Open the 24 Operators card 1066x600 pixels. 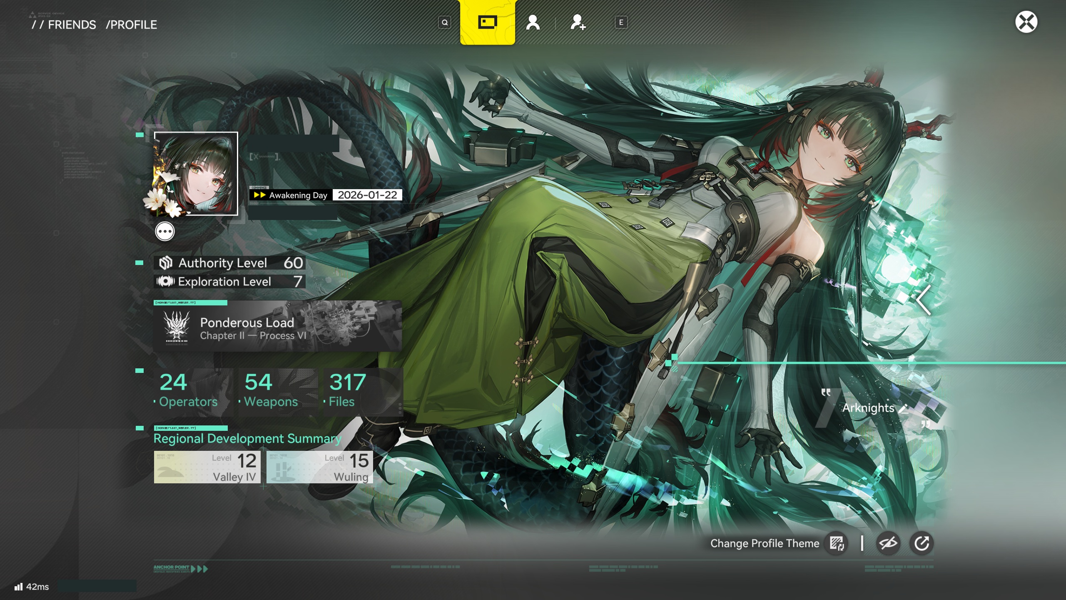[194, 392]
